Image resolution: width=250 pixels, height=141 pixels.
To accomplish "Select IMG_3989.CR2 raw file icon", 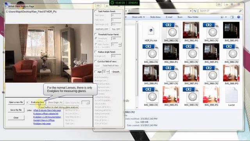I will click(x=151, y=95).
